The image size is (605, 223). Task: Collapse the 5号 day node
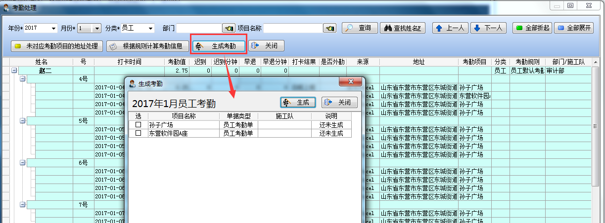coord(22,121)
